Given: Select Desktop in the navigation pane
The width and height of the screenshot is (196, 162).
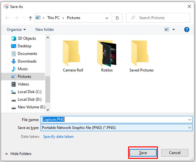Looking at the screenshot, I should click(21, 46).
